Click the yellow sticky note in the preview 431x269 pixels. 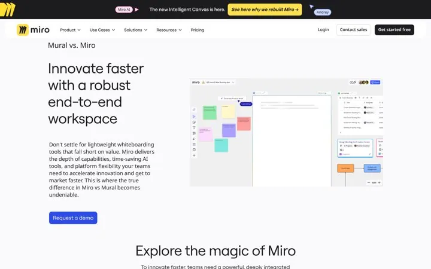click(x=229, y=111)
